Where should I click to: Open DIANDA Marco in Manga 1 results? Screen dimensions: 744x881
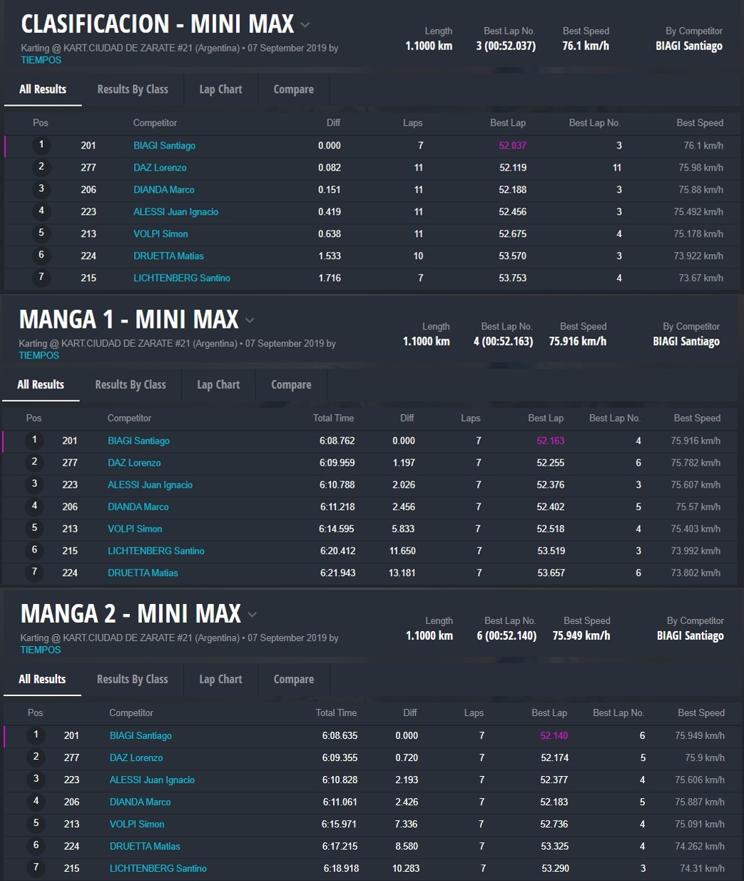click(x=138, y=507)
